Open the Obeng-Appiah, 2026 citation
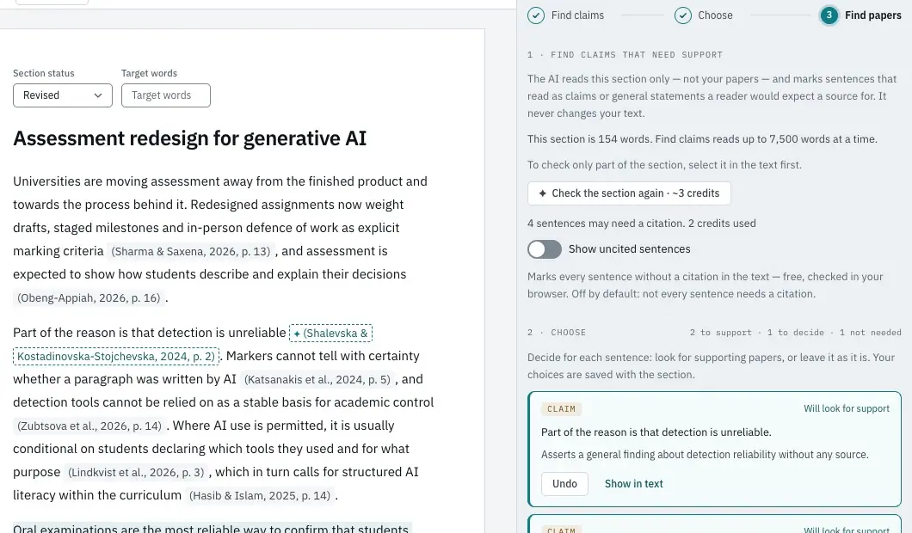912x533 pixels. point(89,298)
